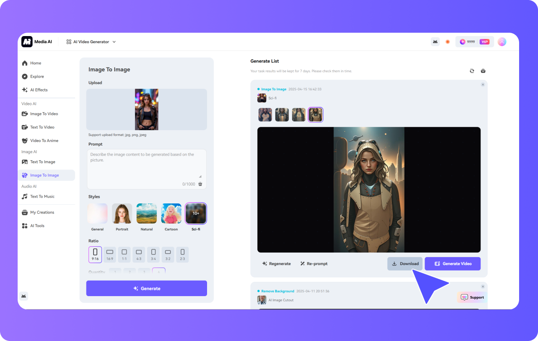Select the third result thumbnail
Screen dimensions: 538x341
[299, 115]
